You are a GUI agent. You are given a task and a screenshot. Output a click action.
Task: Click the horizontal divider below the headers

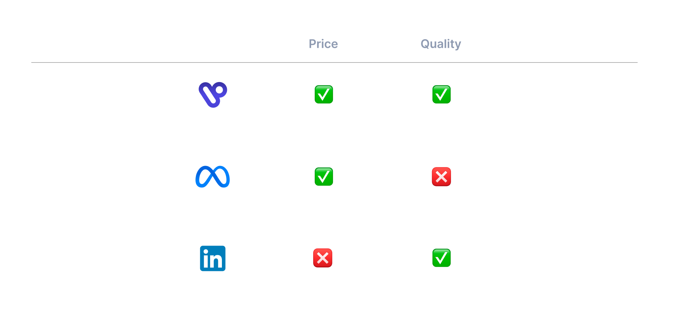point(334,62)
